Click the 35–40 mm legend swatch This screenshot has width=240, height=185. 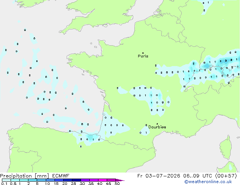click(x=94, y=180)
